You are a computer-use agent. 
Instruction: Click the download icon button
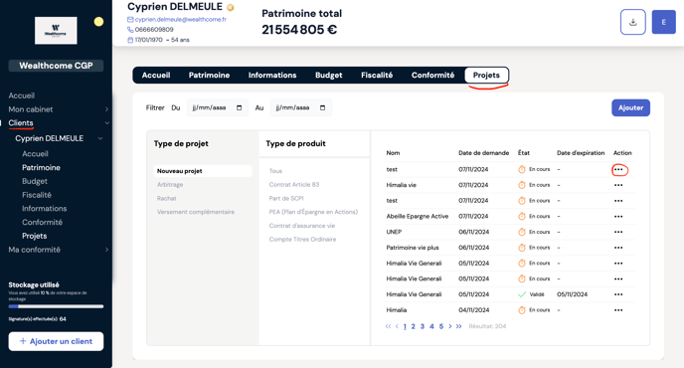(x=632, y=22)
